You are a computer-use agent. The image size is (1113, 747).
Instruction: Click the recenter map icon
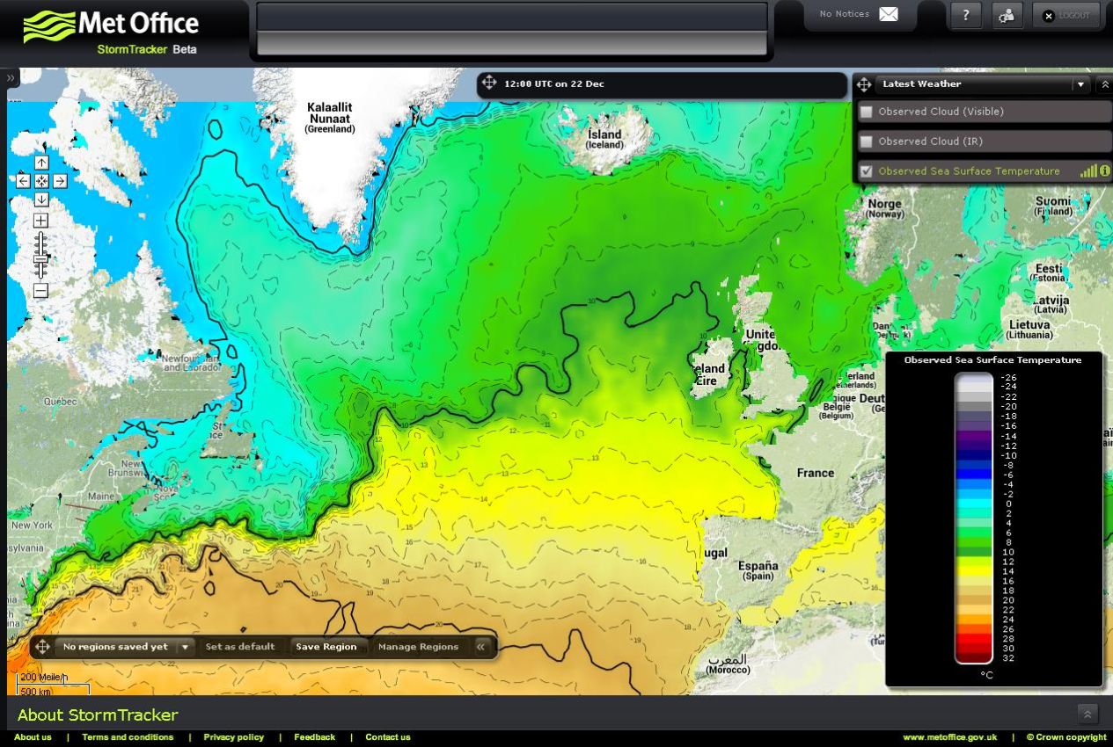(x=41, y=181)
